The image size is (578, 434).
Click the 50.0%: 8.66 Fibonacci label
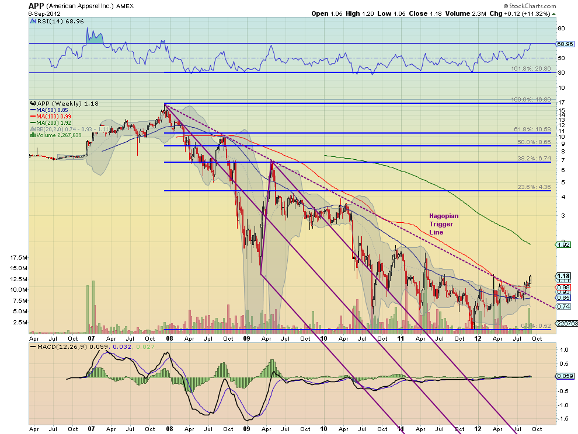tap(534, 142)
